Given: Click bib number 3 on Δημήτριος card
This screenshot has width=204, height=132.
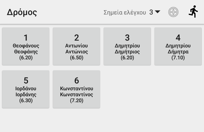Looking at the screenshot, I should point(127,37).
